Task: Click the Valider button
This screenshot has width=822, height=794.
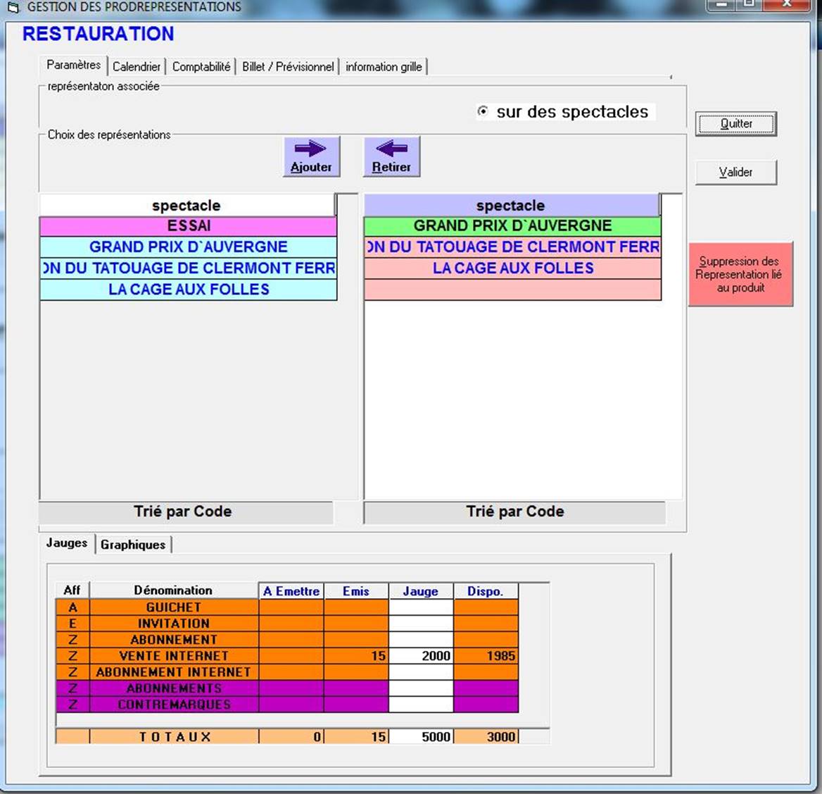Action: pyautogui.click(x=736, y=172)
